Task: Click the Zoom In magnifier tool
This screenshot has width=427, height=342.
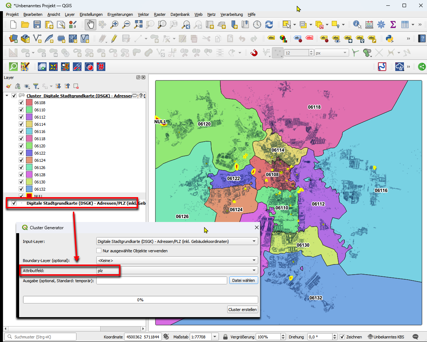Action: 114,25
